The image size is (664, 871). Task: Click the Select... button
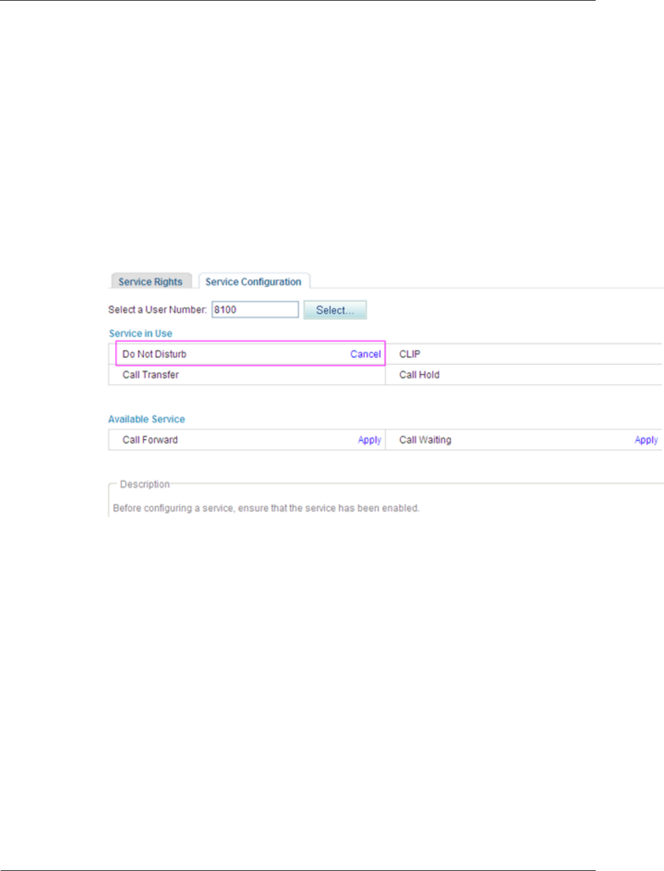pyautogui.click(x=335, y=310)
